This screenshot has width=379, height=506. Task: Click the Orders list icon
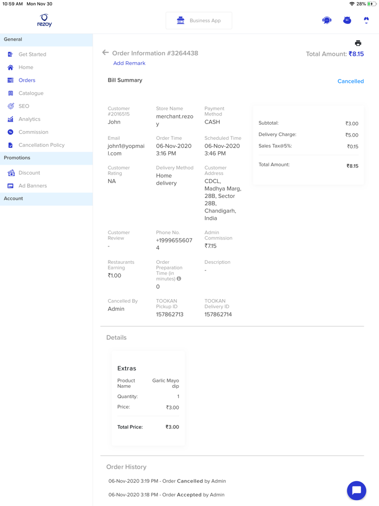pos(10,80)
